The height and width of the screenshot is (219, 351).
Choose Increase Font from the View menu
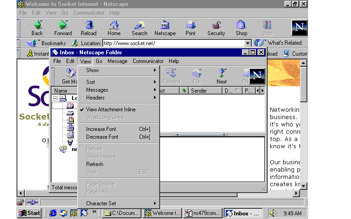(119, 129)
